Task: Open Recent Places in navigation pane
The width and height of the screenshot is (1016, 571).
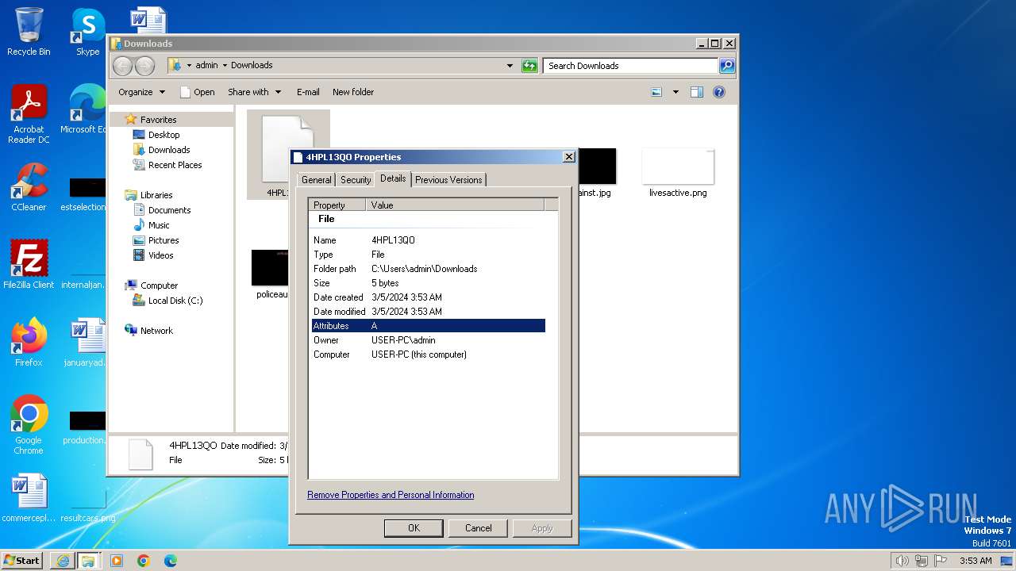Action: point(175,165)
